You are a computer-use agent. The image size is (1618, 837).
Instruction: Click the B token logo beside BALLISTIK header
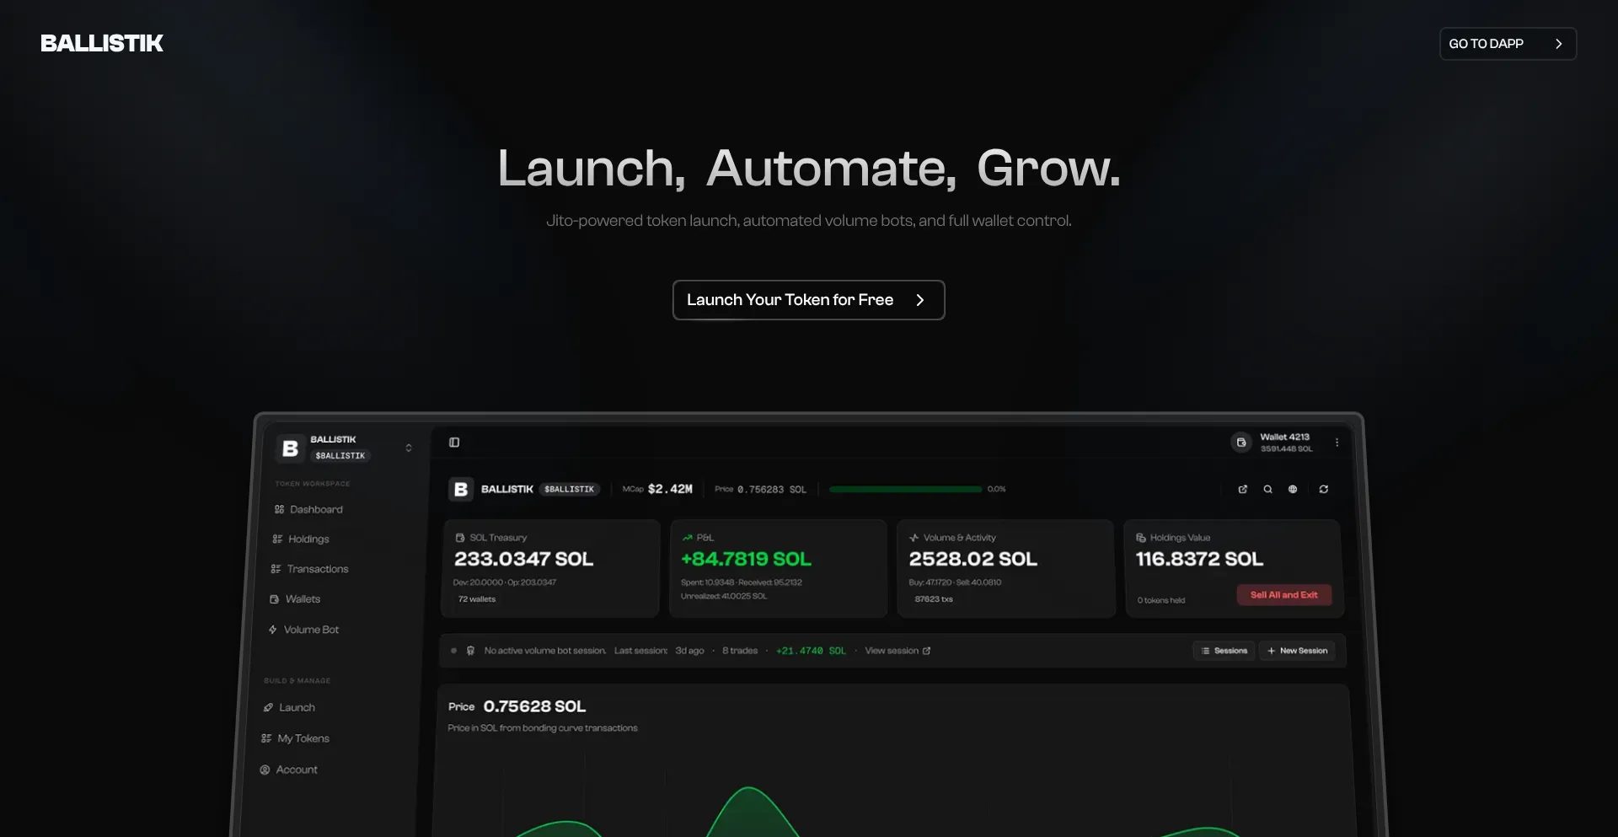coord(461,489)
